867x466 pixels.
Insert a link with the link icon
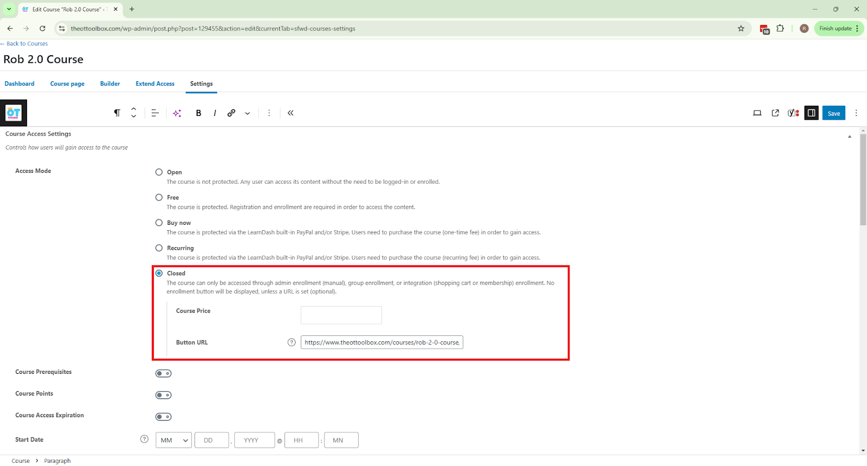[x=231, y=113]
